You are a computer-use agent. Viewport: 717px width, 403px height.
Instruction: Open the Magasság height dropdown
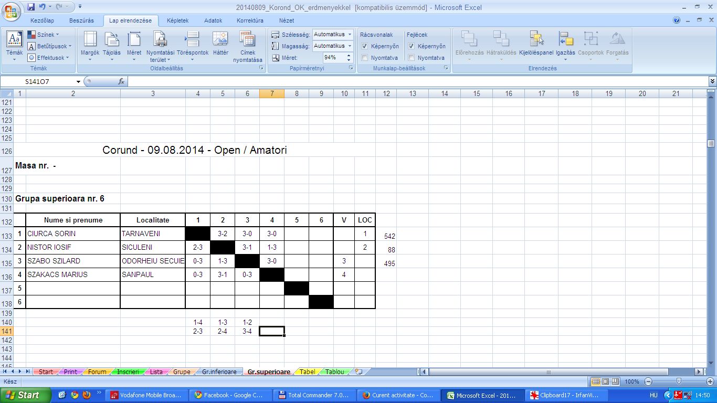[349, 46]
